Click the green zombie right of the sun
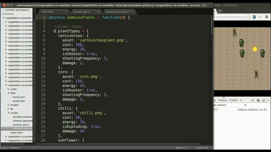Image resolution: width=271 pixels, height=152 pixels. (263, 54)
